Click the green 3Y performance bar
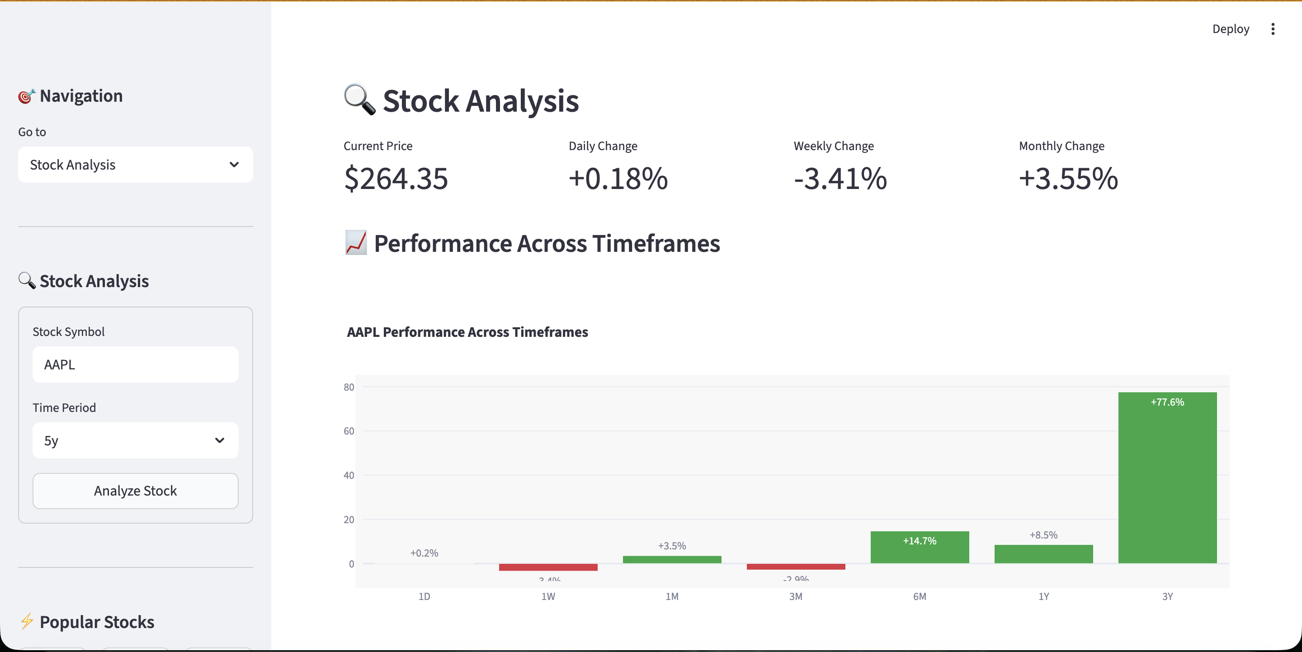 pyautogui.click(x=1167, y=477)
